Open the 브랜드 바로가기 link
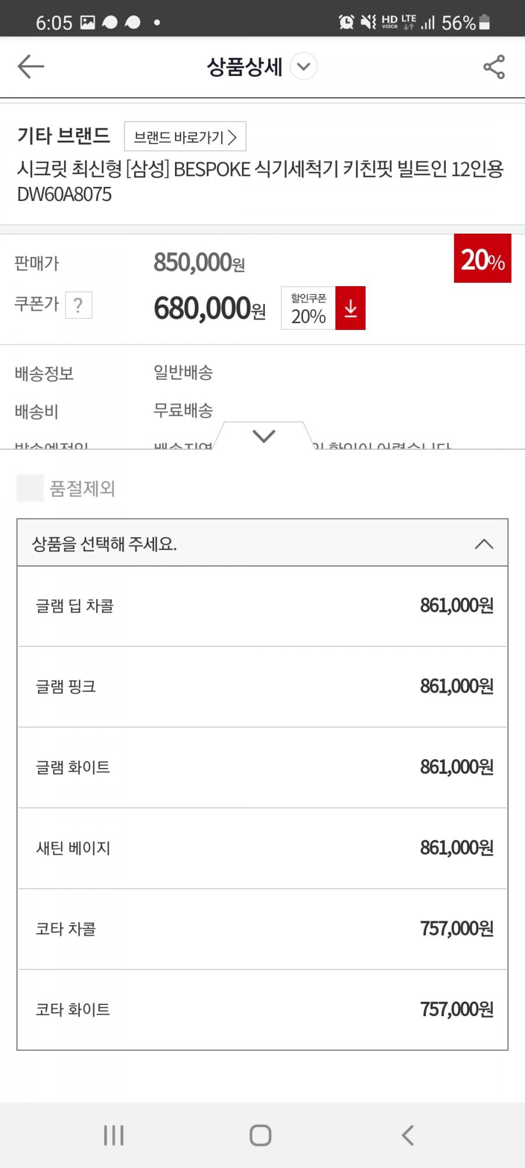The image size is (525, 1168). click(x=185, y=137)
